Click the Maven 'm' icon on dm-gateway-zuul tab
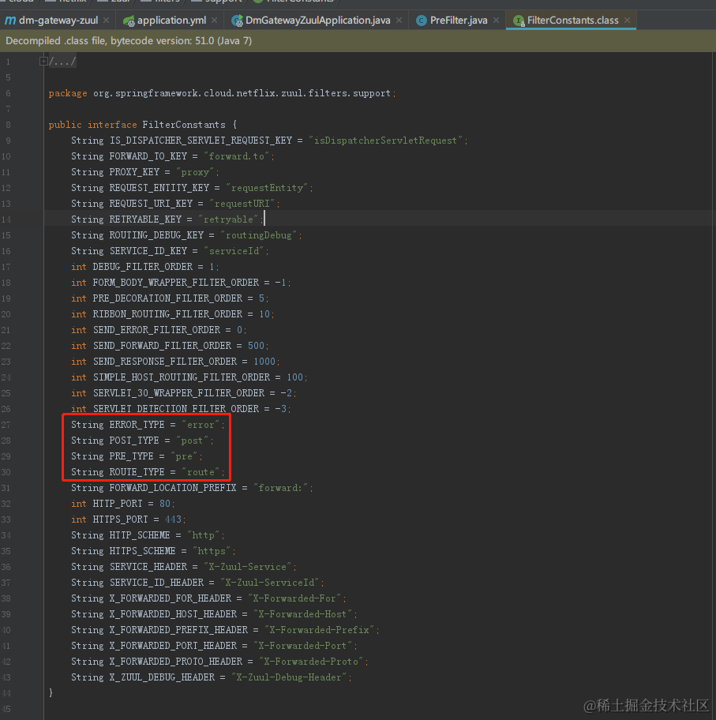The width and height of the screenshot is (716, 720). coord(10,21)
